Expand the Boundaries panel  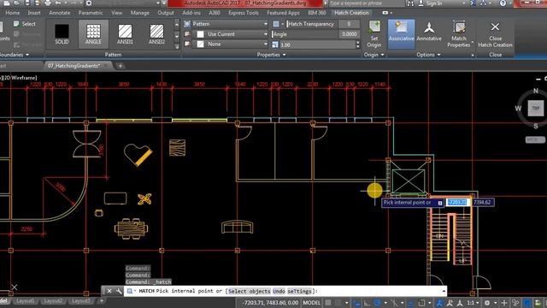pyautogui.click(x=14, y=55)
